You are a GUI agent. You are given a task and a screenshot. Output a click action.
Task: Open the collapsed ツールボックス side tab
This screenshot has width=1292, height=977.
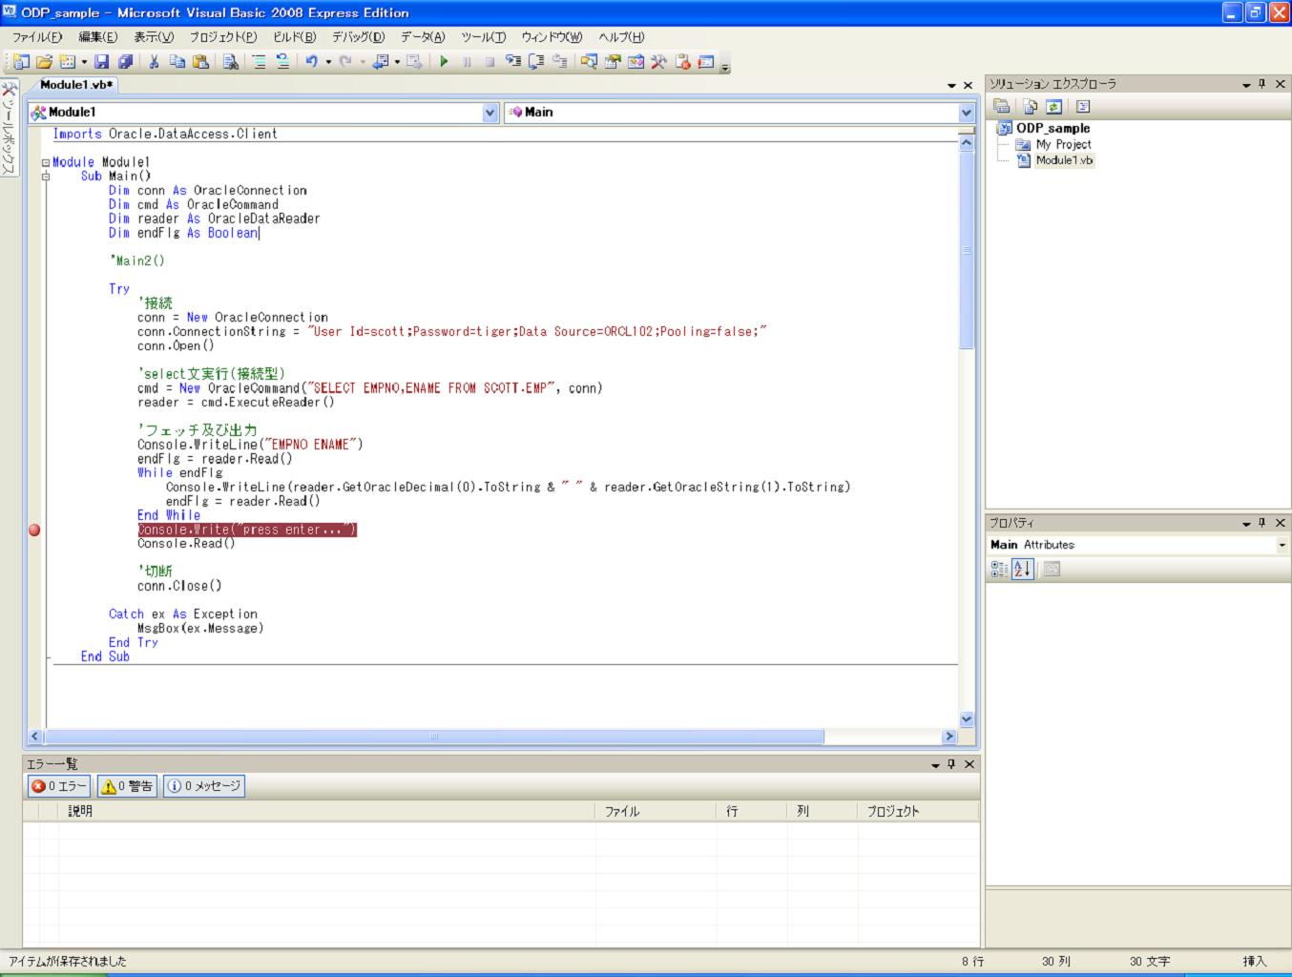[x=9, y=129]
